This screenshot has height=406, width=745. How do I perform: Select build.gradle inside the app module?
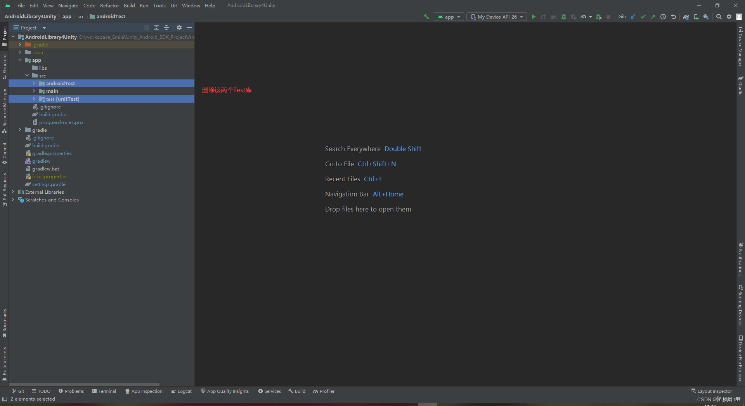[x=52, y=114]
